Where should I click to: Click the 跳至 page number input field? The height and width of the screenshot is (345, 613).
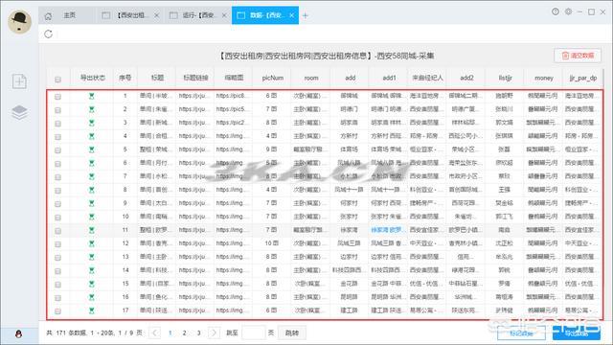(253, 333)
